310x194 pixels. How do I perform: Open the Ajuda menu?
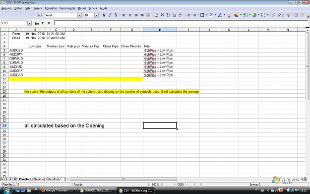coord(103,8)
